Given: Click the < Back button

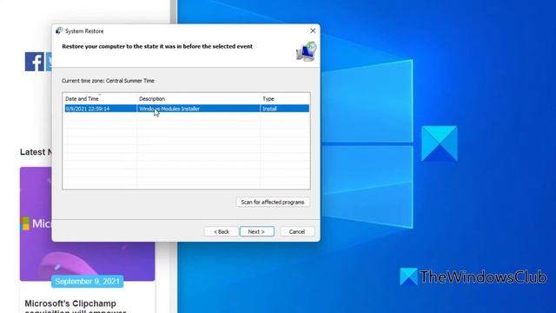Looking at the screenshot, I should [x=222, y=231].
